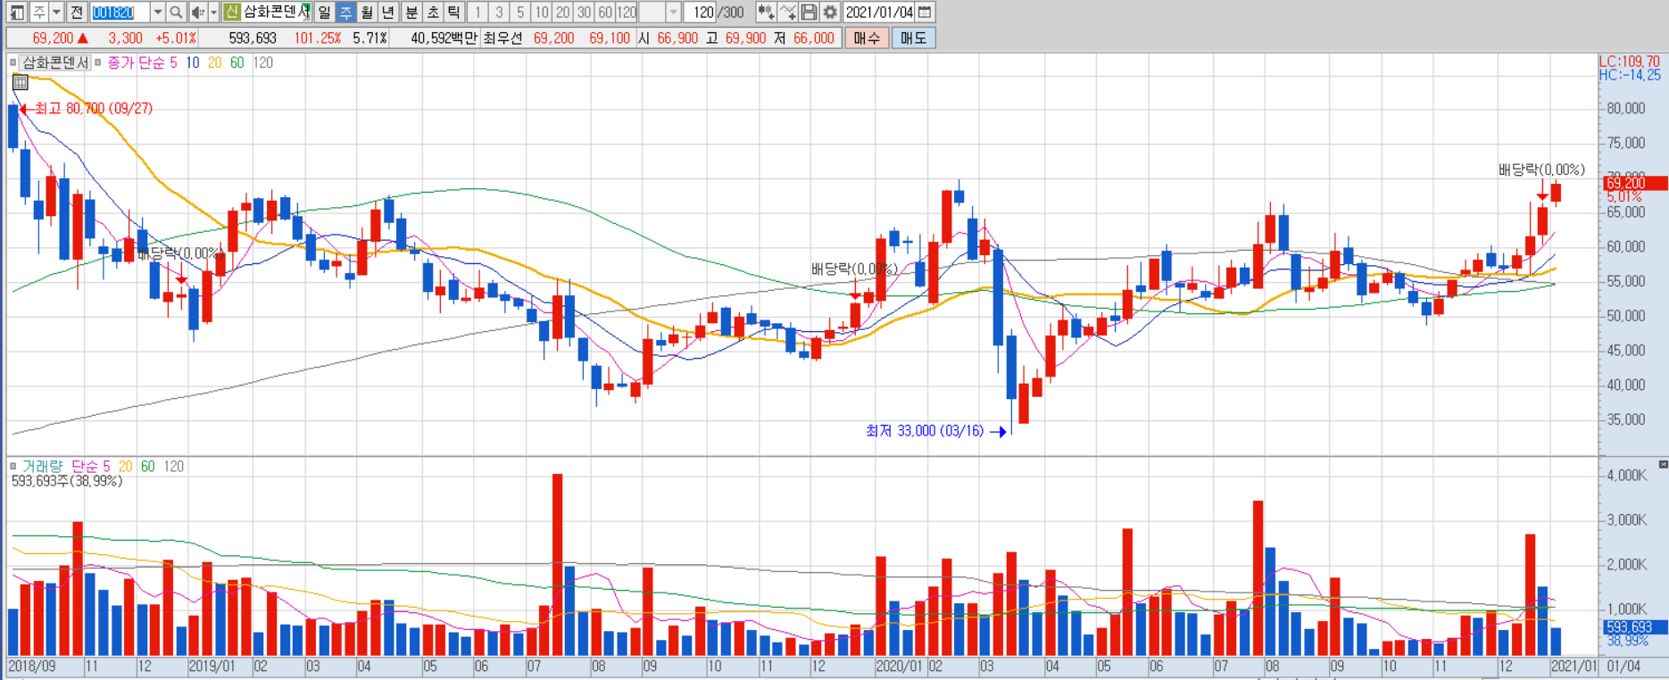This screenshot has width=1669, height=680.
Task: Select second 초 chart period
Action: (x=433, y=12)
